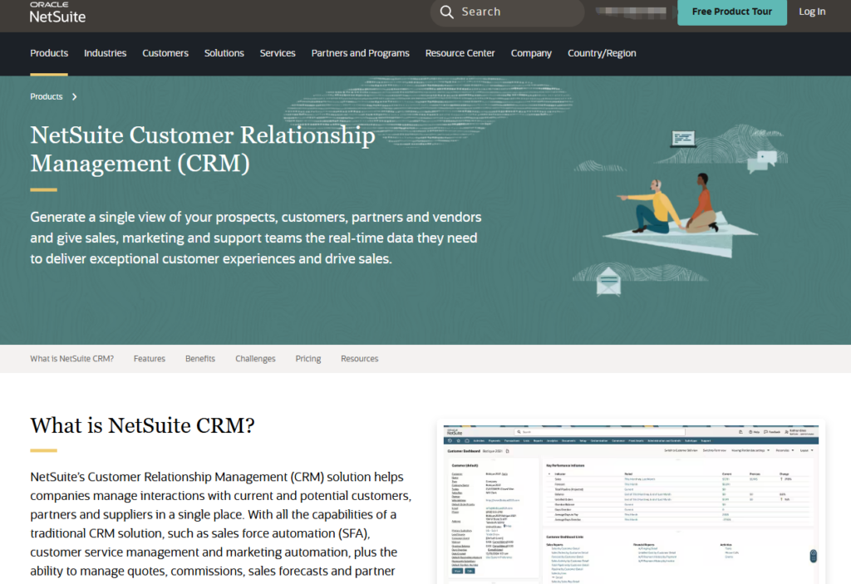Viewport: 851px width, 584px height.
Task: Jump to the Challenges section
Action: [x=255, y=359]
